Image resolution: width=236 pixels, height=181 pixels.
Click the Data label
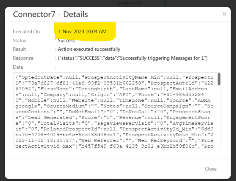18,67
